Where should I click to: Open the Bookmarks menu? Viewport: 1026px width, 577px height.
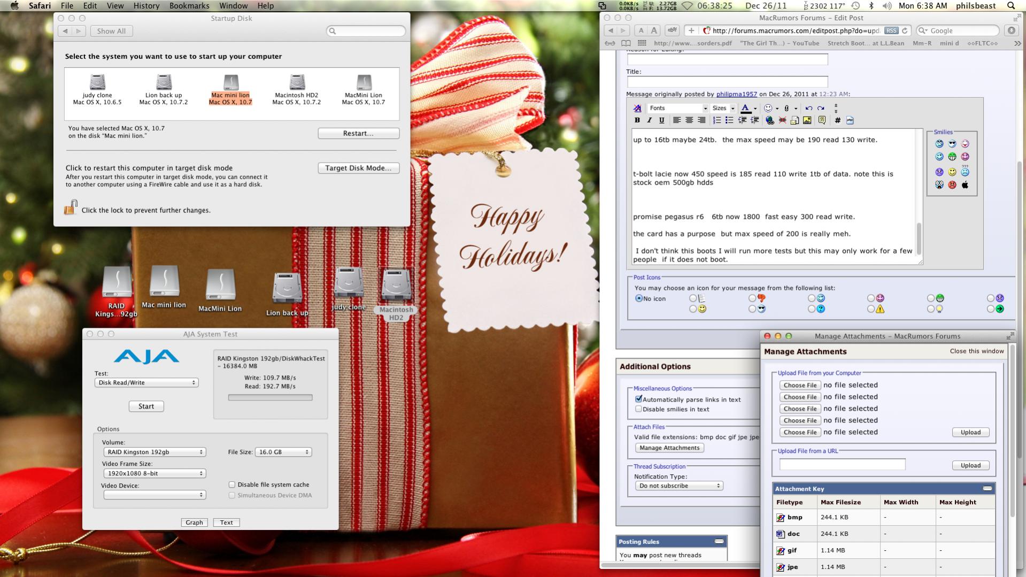pos(189,5)
